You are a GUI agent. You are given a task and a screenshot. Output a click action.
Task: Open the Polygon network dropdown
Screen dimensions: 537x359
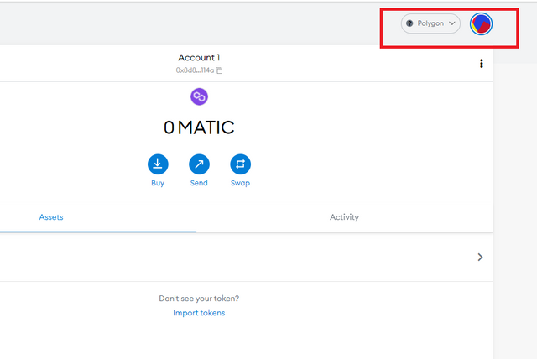(x=430, y=23)
